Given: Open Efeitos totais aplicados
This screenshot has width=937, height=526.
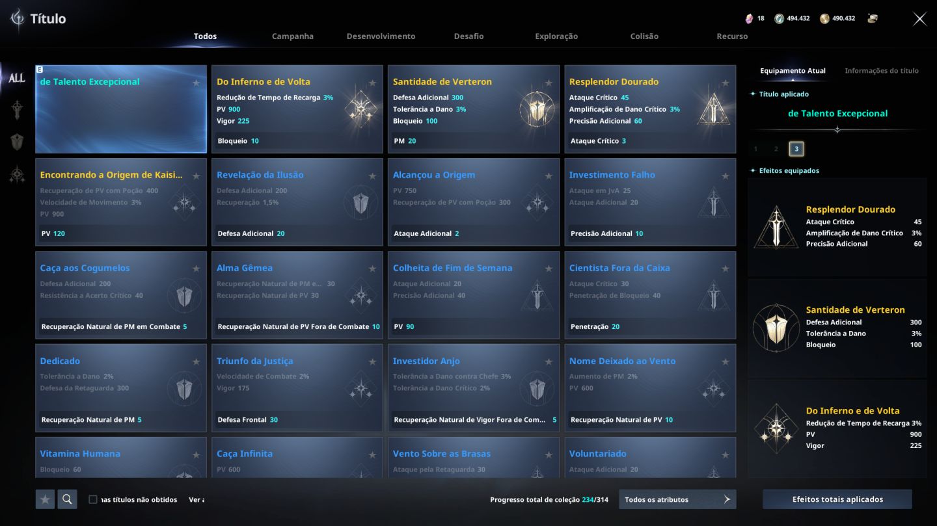Looking at the screenshot, I should (x=837, y=499).
